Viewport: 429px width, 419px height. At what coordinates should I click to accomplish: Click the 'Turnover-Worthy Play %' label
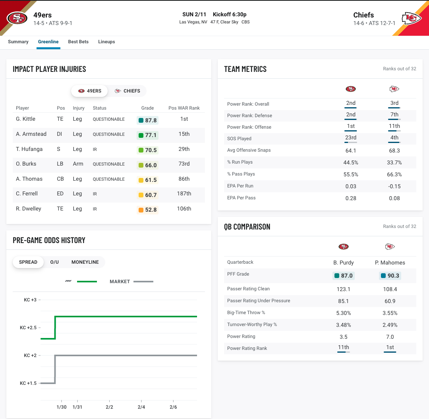[252, 324]
